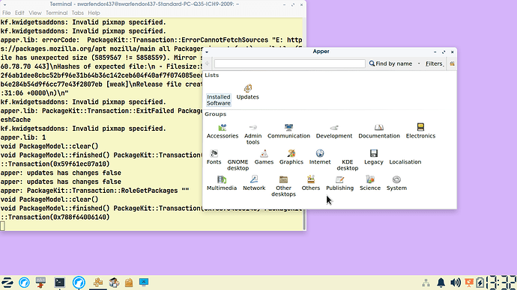
Task: Click the taskbar clock
Action: (501, 283)
